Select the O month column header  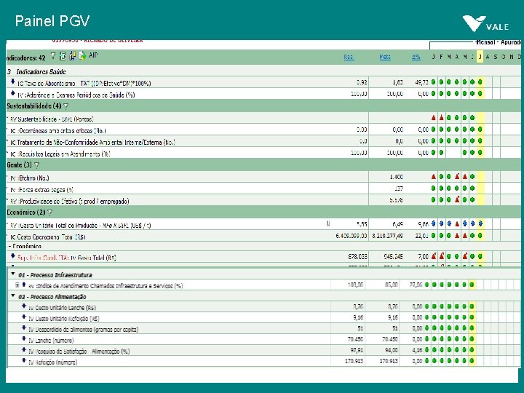[504, 57]
